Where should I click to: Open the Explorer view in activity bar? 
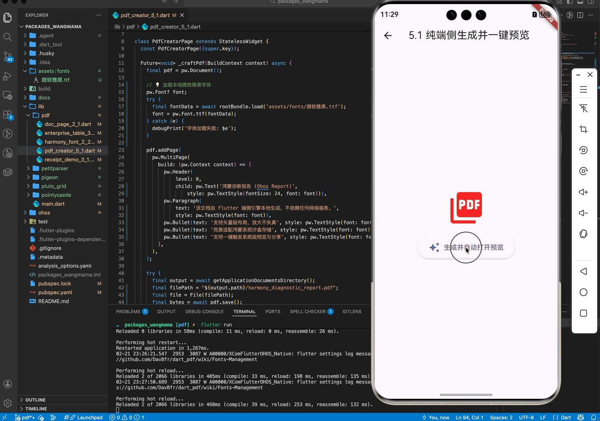coord(7,17)
